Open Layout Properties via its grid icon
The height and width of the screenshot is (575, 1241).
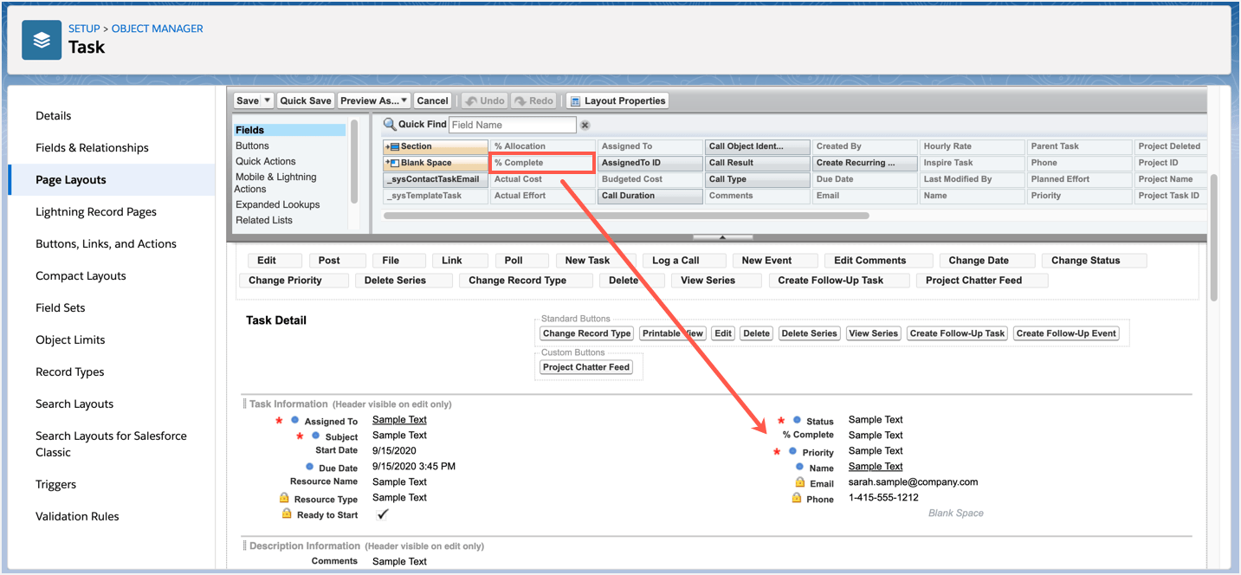click(575, 100)
